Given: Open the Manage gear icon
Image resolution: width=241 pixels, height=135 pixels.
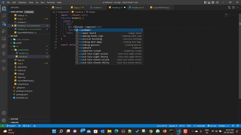Looking at the screenshot, I should pos(4,120).
